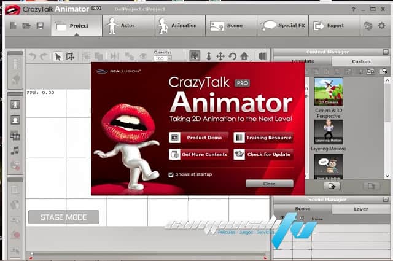The height and width of the screenshot is (261, 393).
Task: Click the timeline slider bar at bottom
Action: point(148,255)
